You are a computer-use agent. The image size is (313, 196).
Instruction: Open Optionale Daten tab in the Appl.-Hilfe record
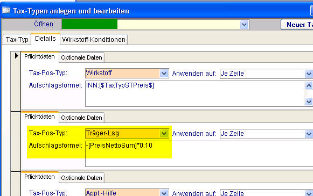(81, 178)
